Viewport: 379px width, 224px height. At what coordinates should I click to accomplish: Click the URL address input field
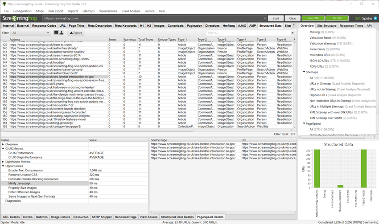point(154,18)
